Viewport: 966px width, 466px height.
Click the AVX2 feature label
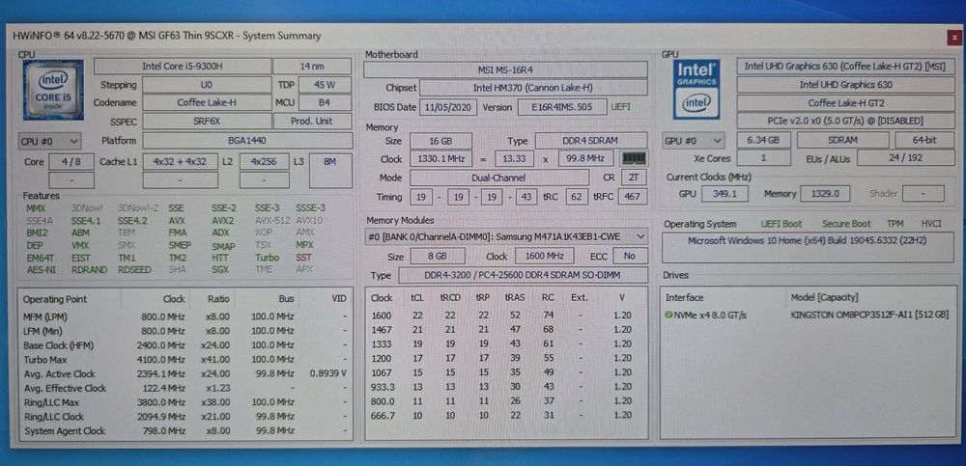pyautogui.click(x=222, y=220)
